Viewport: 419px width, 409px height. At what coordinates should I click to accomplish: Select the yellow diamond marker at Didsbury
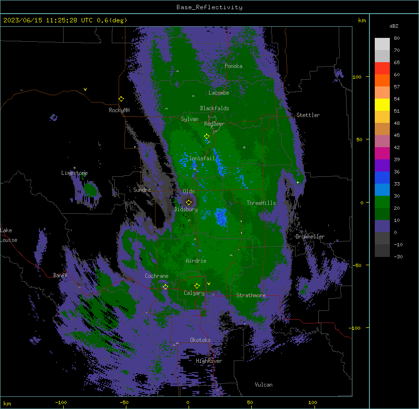coord(189,202)
